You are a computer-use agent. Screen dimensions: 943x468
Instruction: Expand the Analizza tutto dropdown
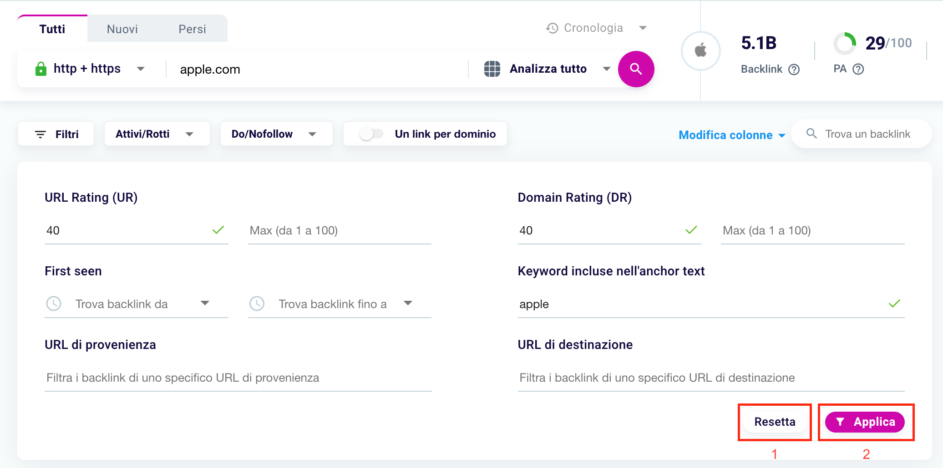pyautogui.click(x=607, y=69)
